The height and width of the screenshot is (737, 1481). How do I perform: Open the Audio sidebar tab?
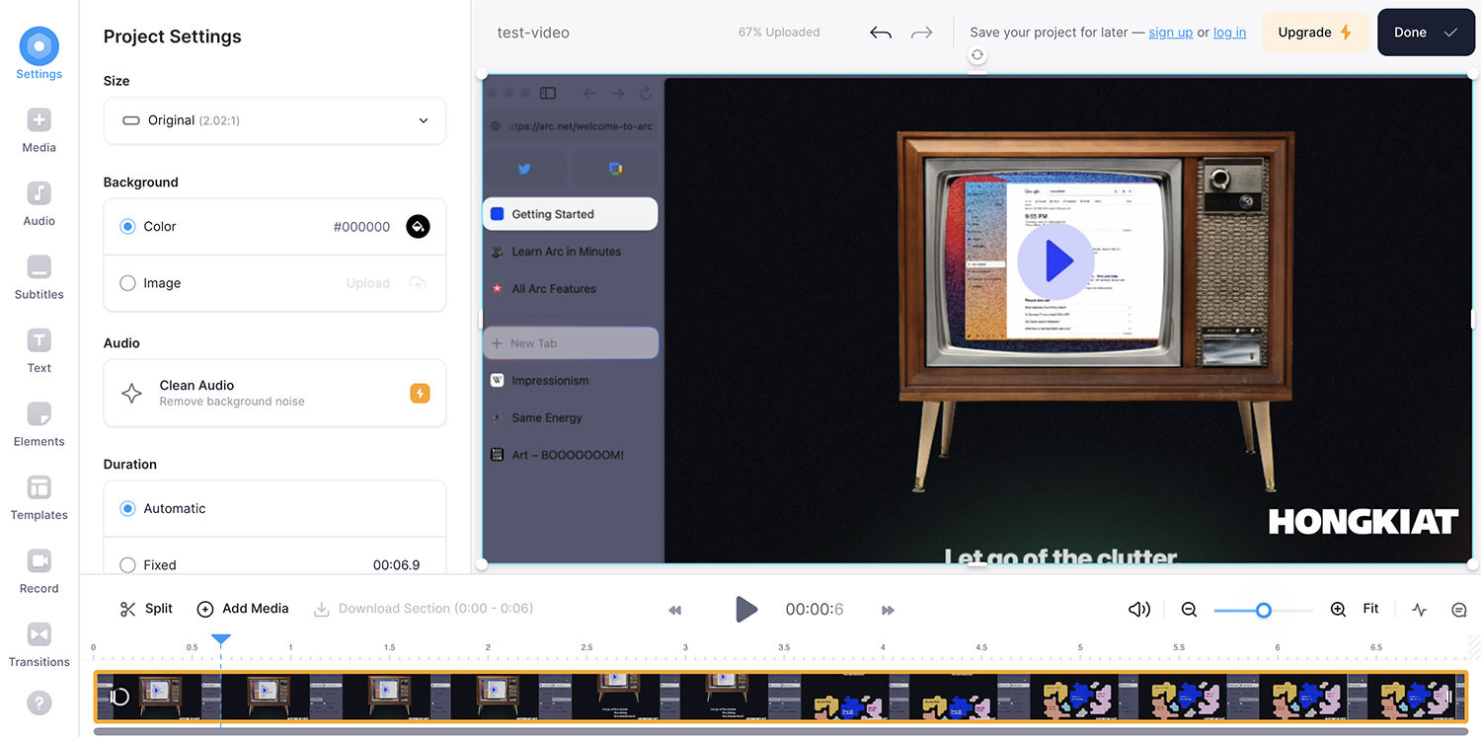pos(39,204)
